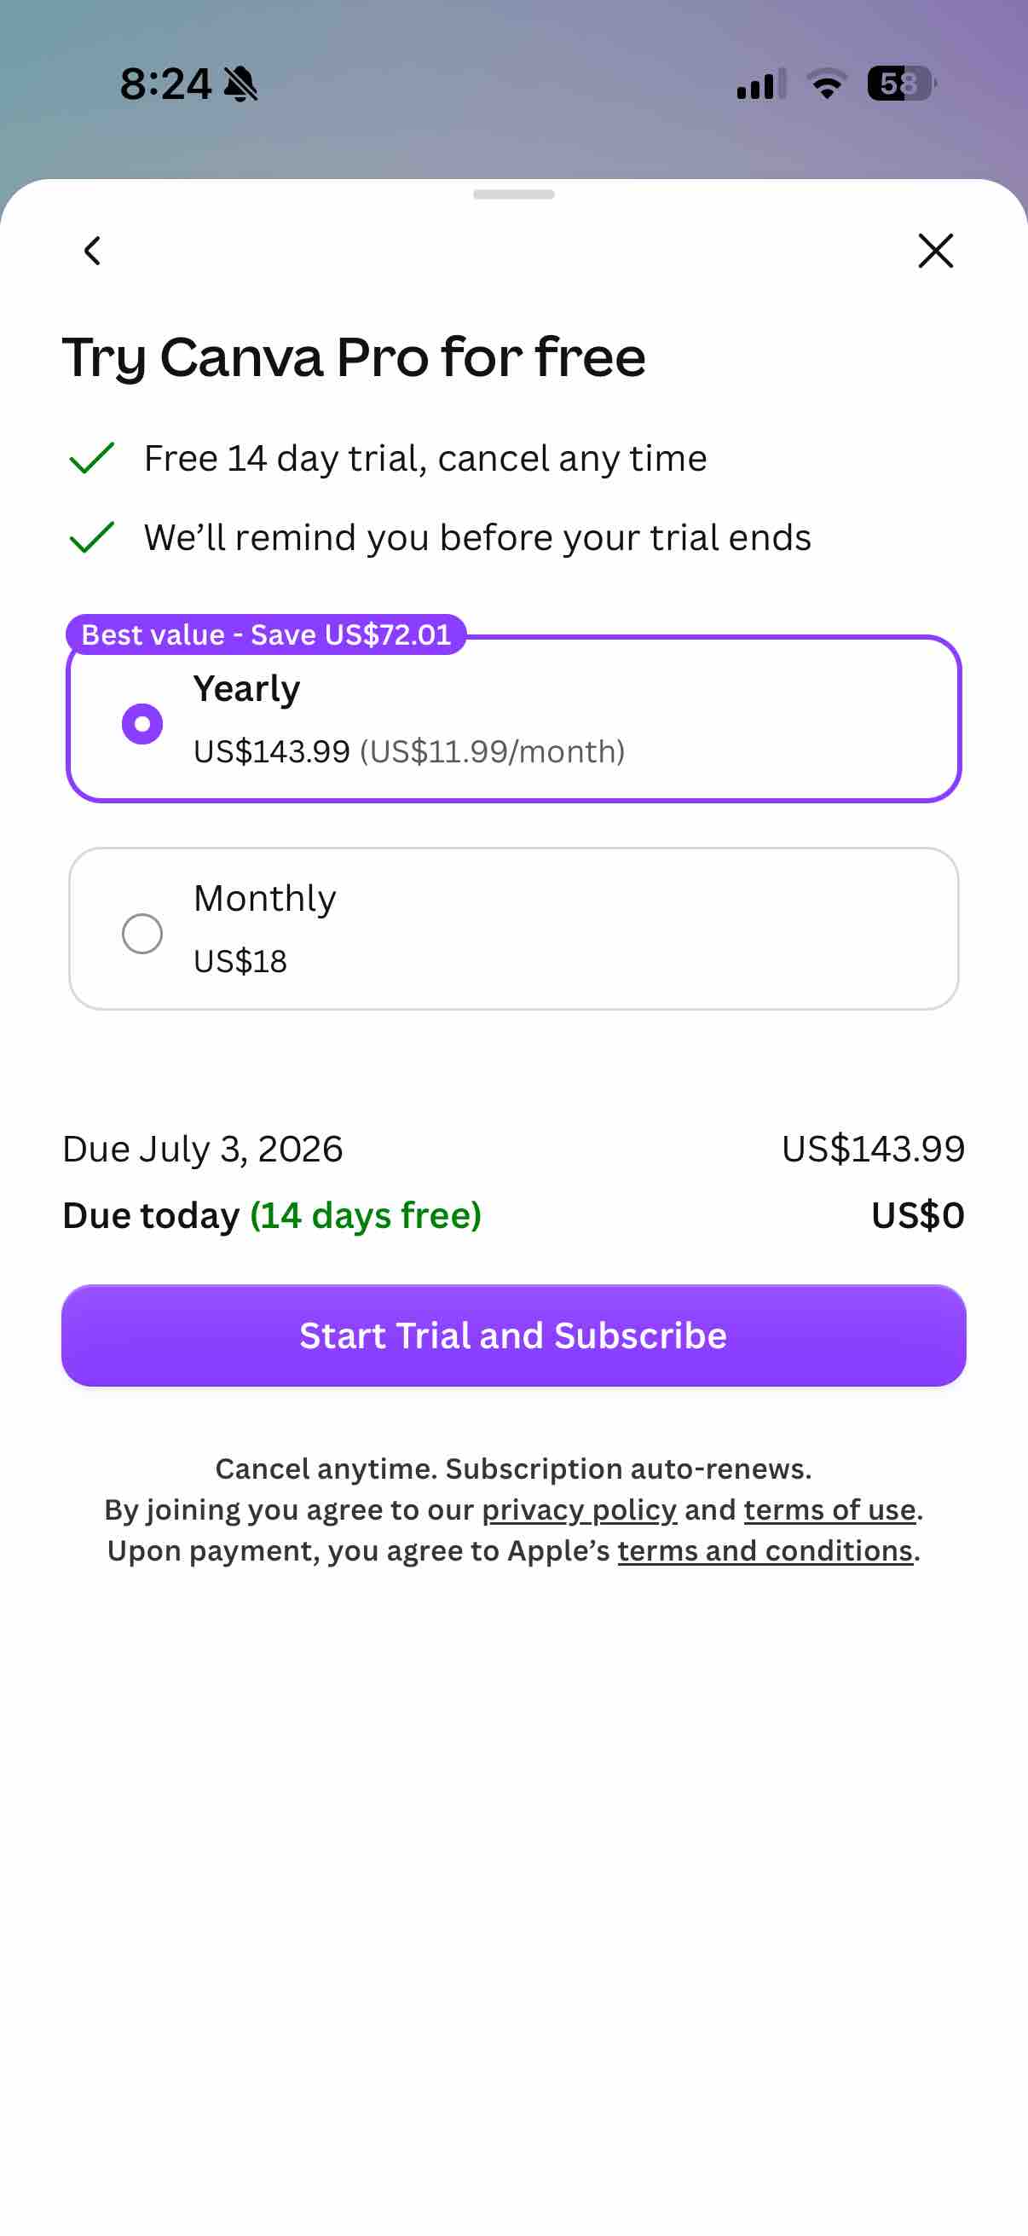This screenshot has height=2236, width=1028.
Task: Tap the checkmark beside trial reminder text
Action: click(92, 537)
